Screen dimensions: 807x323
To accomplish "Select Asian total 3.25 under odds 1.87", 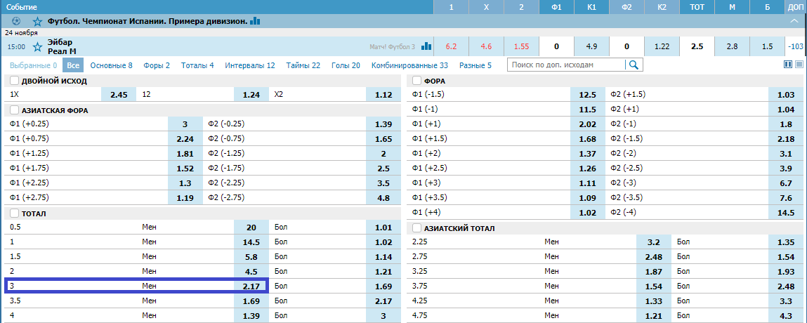I will click(x=654, y=271).
